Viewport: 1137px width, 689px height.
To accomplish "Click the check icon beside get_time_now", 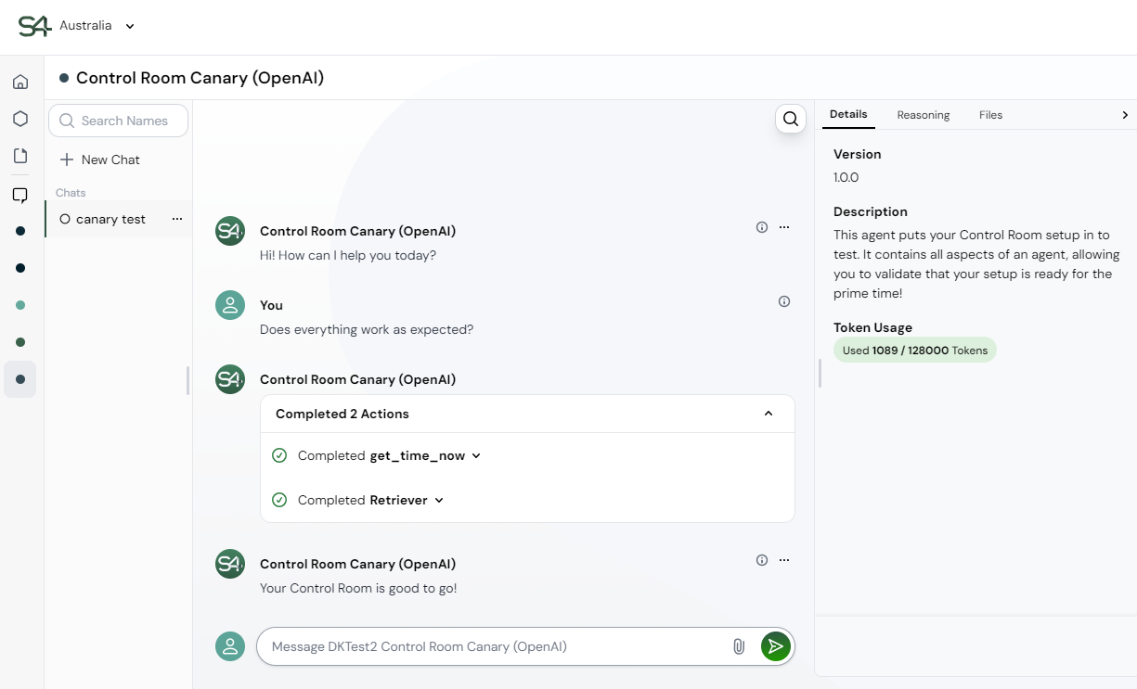I will [279, 455].
